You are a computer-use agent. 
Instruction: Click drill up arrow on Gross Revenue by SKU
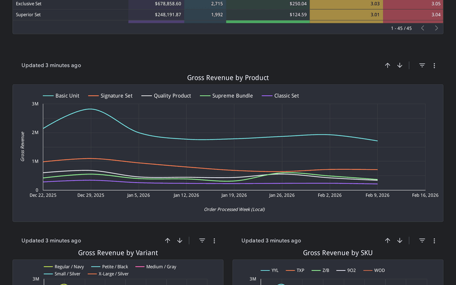(x=388, y=241)
